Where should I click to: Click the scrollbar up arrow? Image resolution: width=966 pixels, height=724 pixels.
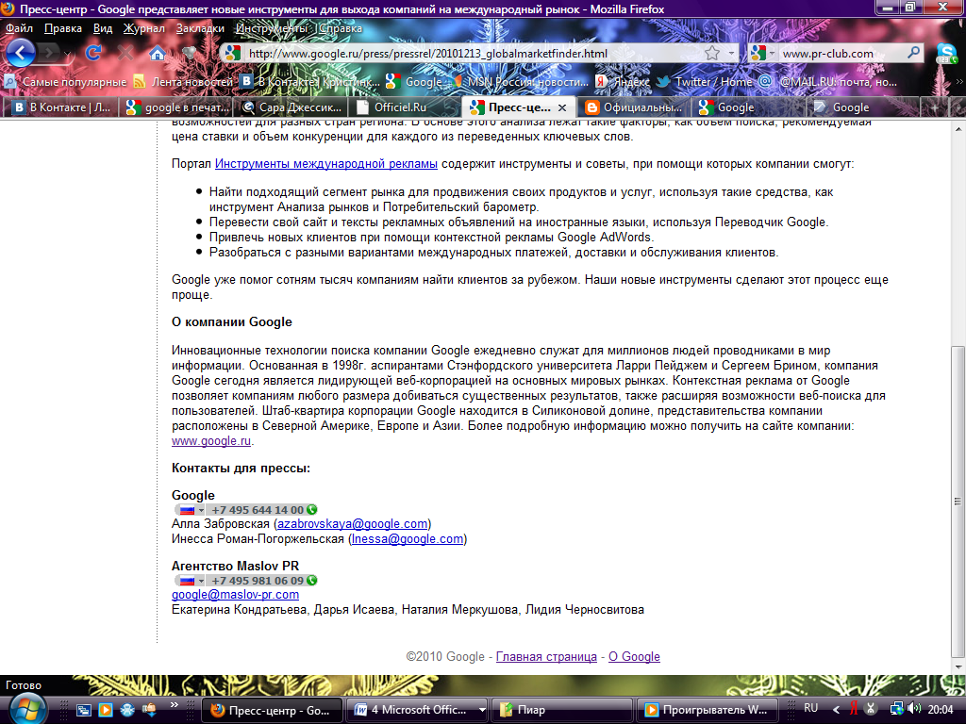(958, 128)
